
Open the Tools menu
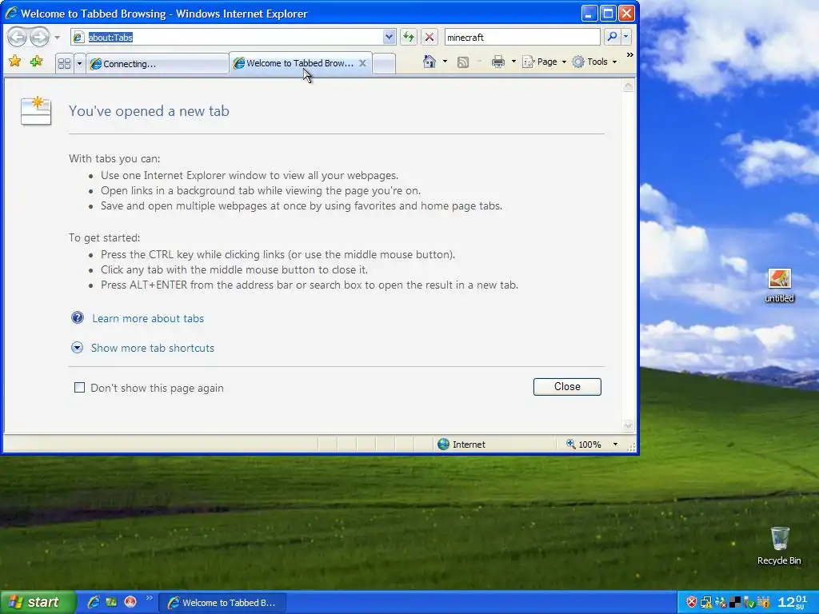594,62
